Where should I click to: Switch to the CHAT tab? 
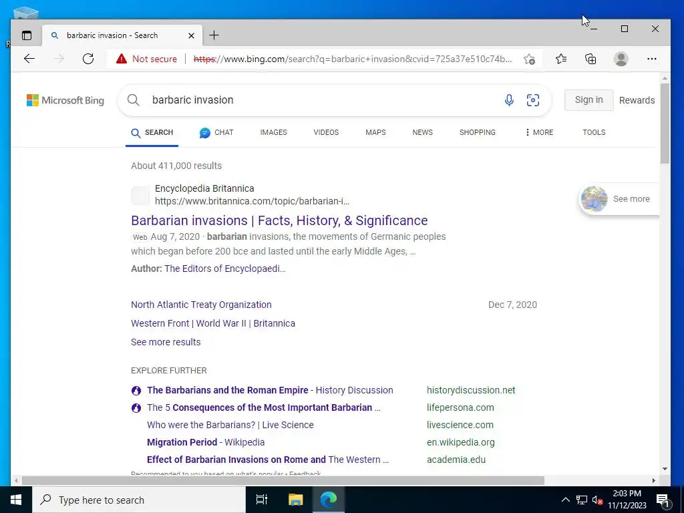click(216, 133)
